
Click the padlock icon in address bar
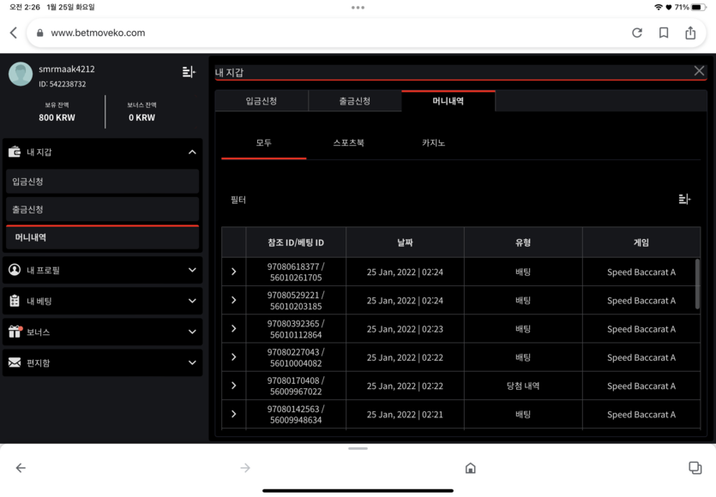tap(40, 33)
